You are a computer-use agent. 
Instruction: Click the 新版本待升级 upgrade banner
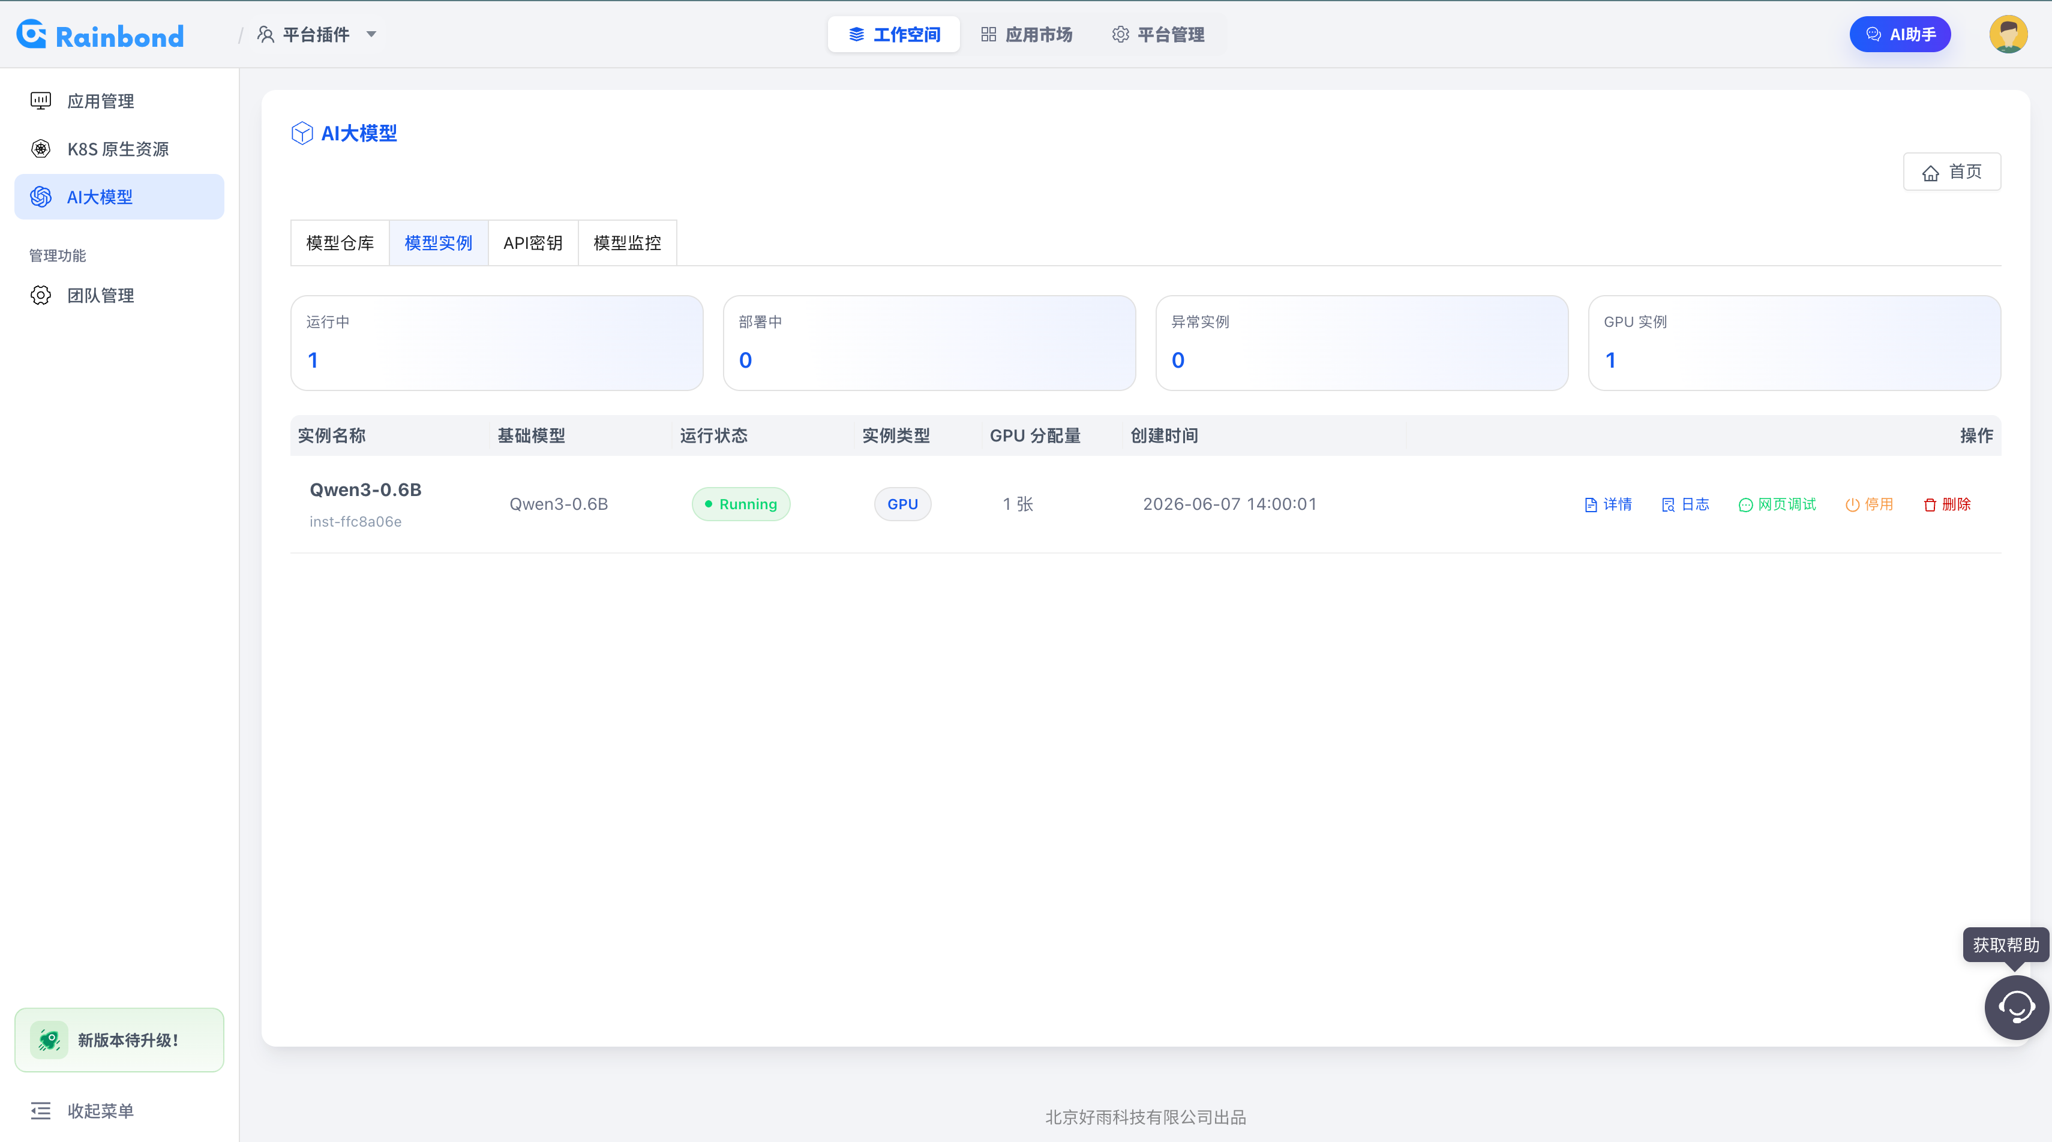[x=119, y=1040]
